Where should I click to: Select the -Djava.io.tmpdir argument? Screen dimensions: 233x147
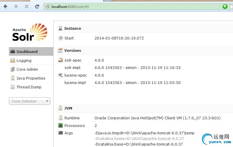144,133
